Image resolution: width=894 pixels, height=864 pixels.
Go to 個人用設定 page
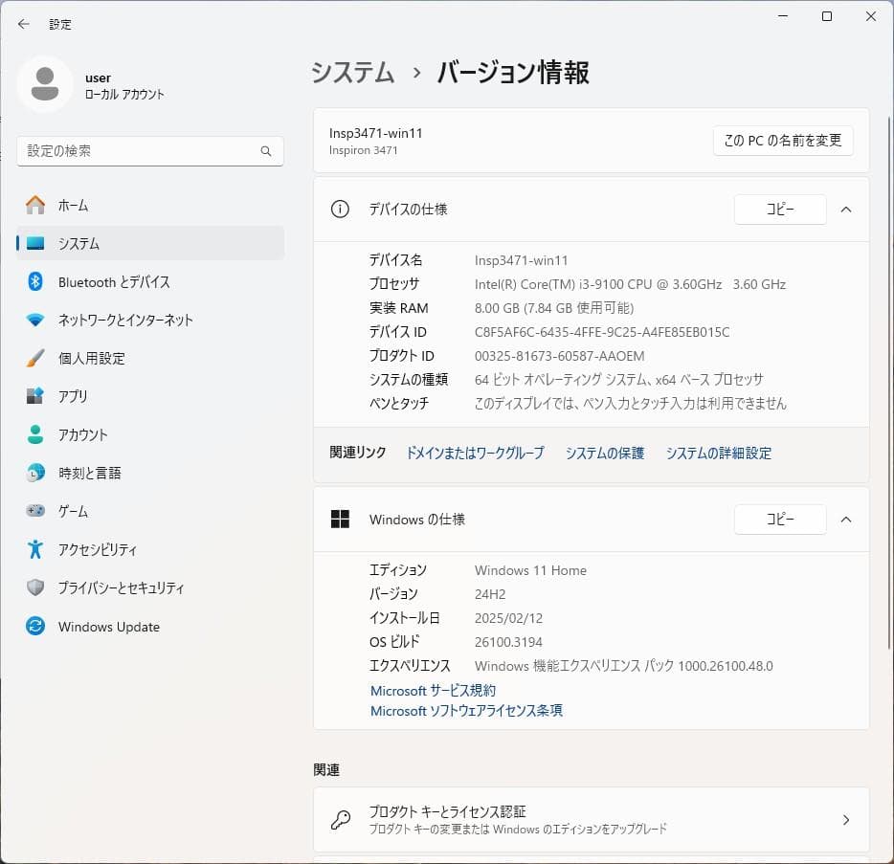(x=150, y=358)
